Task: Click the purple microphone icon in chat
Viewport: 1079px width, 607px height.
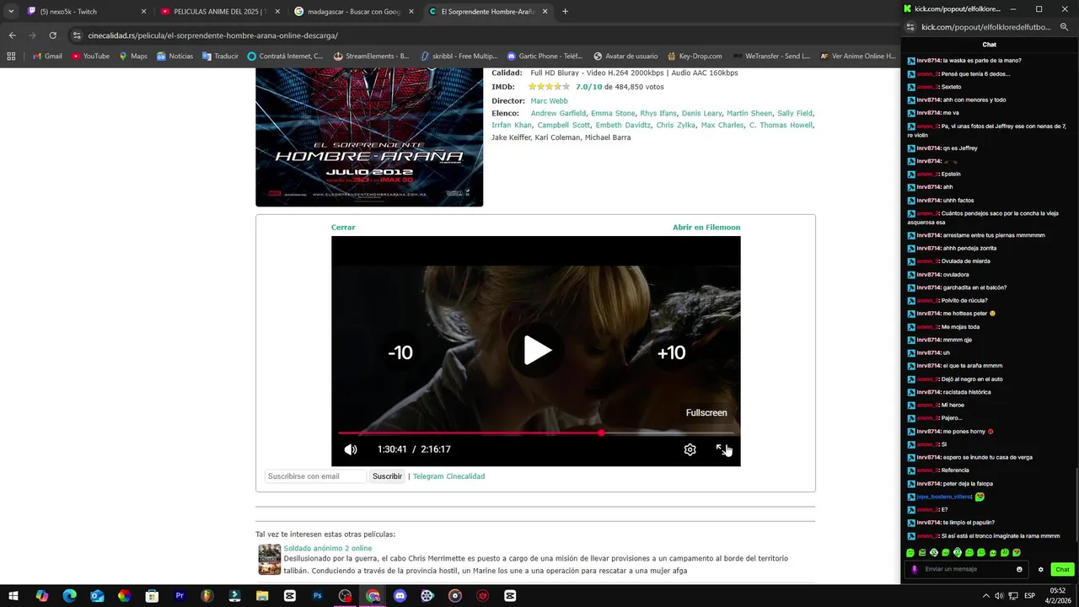Action: [x=915, y=569]
